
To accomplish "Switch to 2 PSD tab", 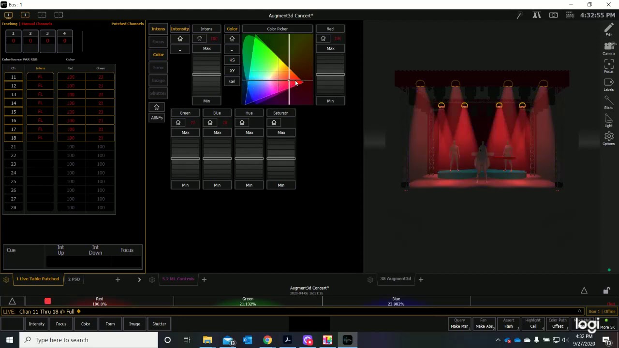I will tap(74, 279).
